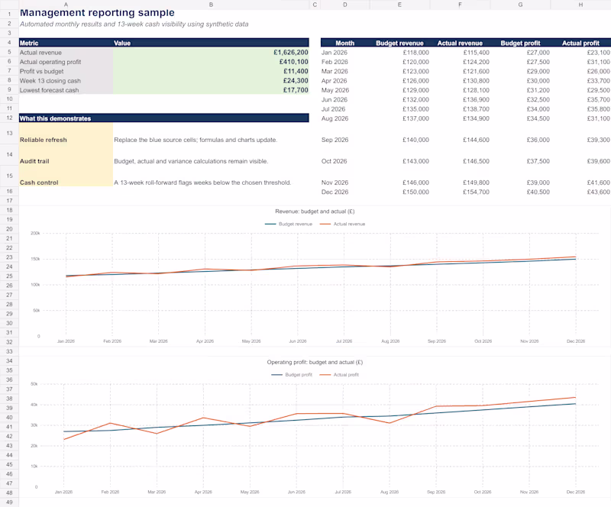The image size is (611, 507).
Task: Select the subtitle about 13-week cash visibility
Action: (x=134, y=24)
